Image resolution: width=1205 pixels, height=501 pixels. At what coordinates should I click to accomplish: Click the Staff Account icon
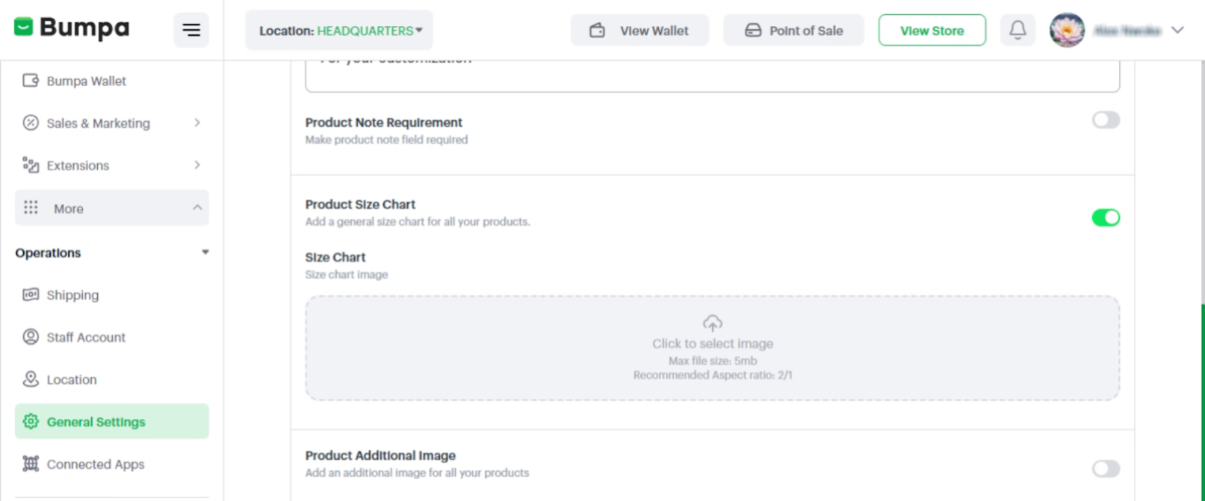tap(30, 337)
